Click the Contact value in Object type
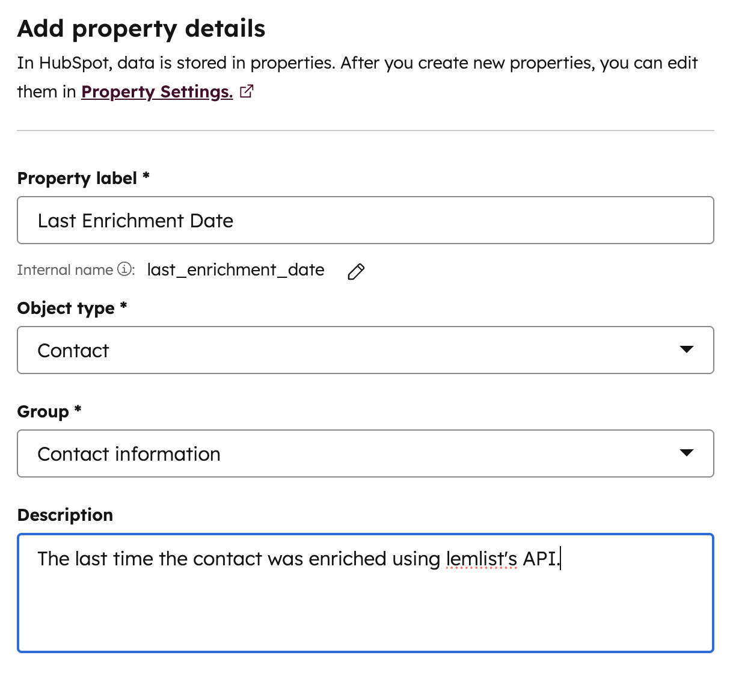Viewport: 736px width, 676px height. (73, 350)
